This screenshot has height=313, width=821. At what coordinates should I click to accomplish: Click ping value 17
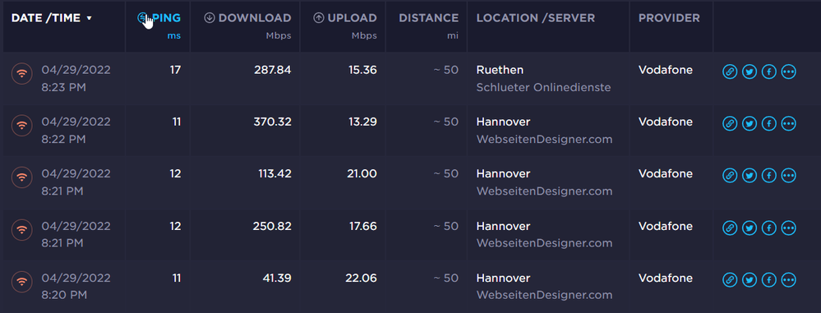coord(175,70)
